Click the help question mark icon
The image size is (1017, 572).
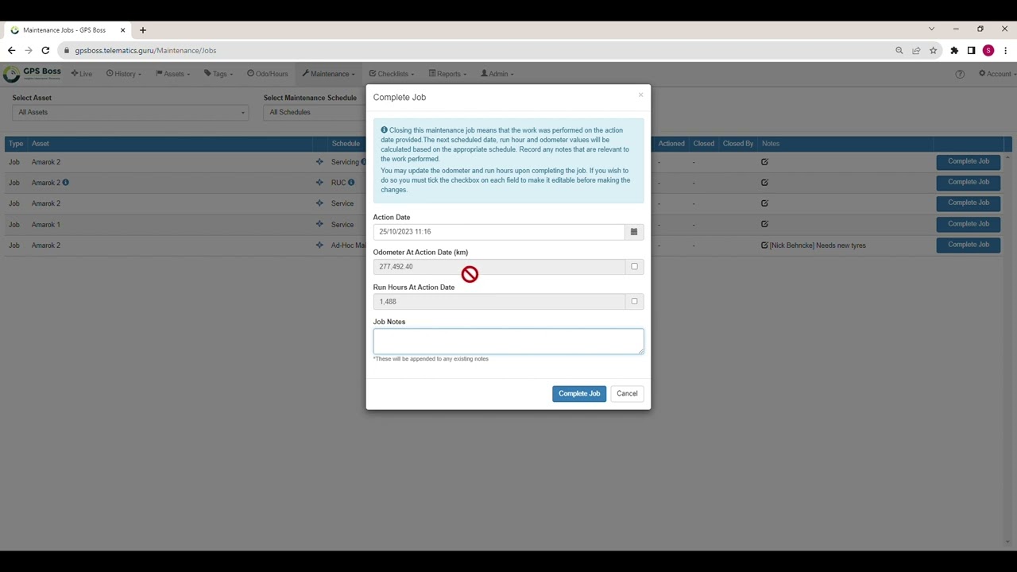coord(960,74)
